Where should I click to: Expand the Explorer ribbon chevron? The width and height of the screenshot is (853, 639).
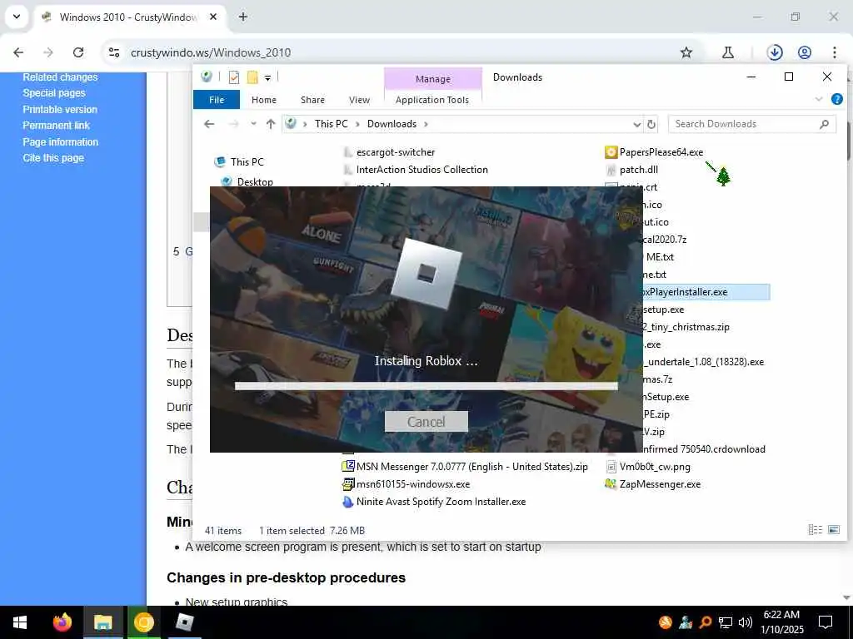pyautogui.click(x=819, y=100)
